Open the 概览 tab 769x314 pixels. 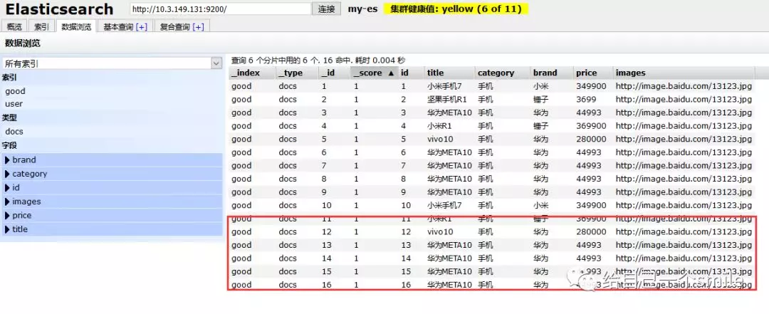[x=14, y=27]
